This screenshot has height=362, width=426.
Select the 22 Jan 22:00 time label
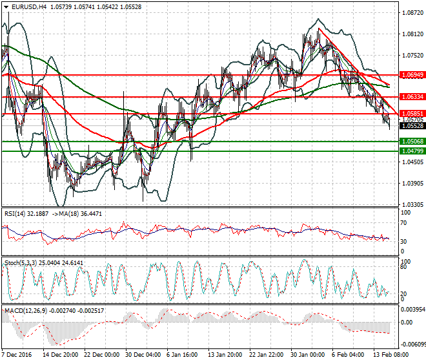pyautogui.click(x=267, y=355)
